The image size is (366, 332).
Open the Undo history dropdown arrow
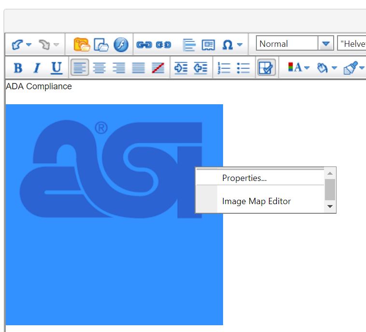tap(28, 44)
